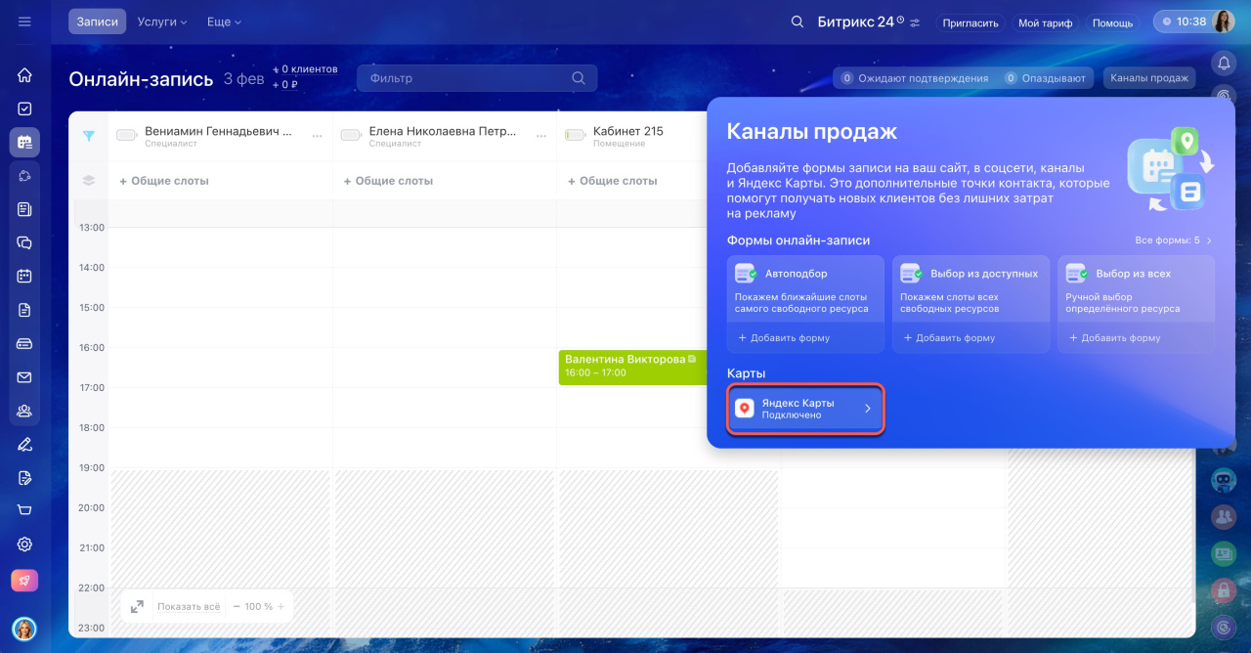Open the search magnifier in top bar
The width and height of the screenshot is (1251, 653).
click(x=798, y=22)
